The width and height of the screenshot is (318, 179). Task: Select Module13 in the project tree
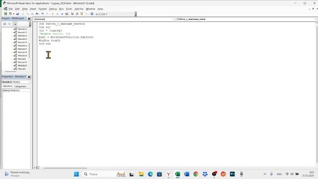(x=22, y=36)
